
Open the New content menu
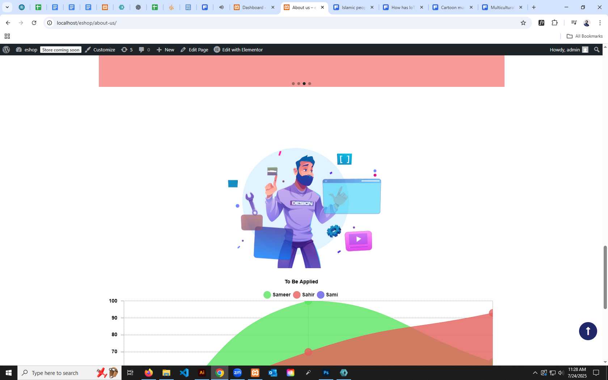coord(165,50)
